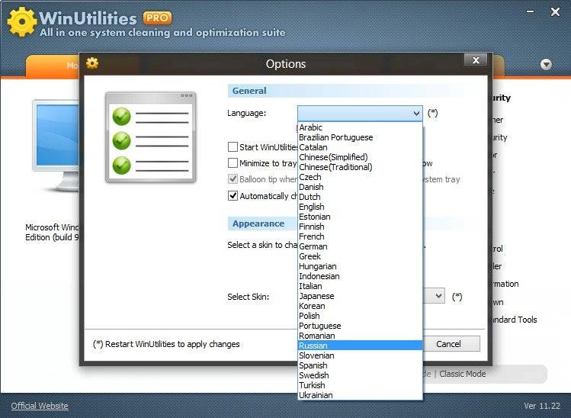Select Slovenian language entry

pos(360,355)
